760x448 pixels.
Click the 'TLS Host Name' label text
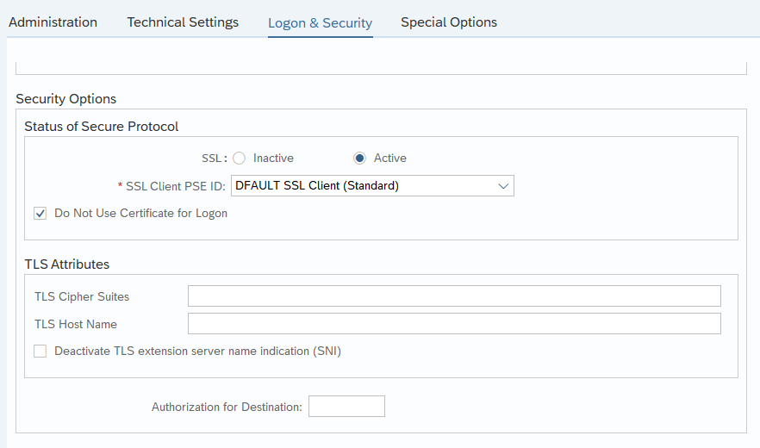pyautogui.click(x=76, y=324)
